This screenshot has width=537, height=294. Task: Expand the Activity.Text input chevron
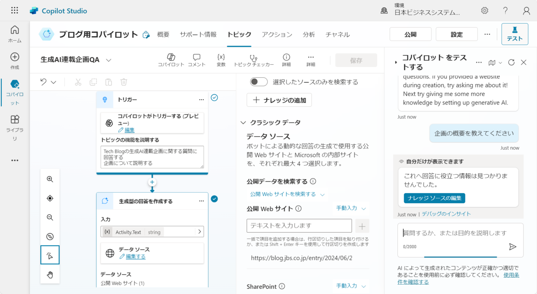pyautogui.click(x=199, y=232)
